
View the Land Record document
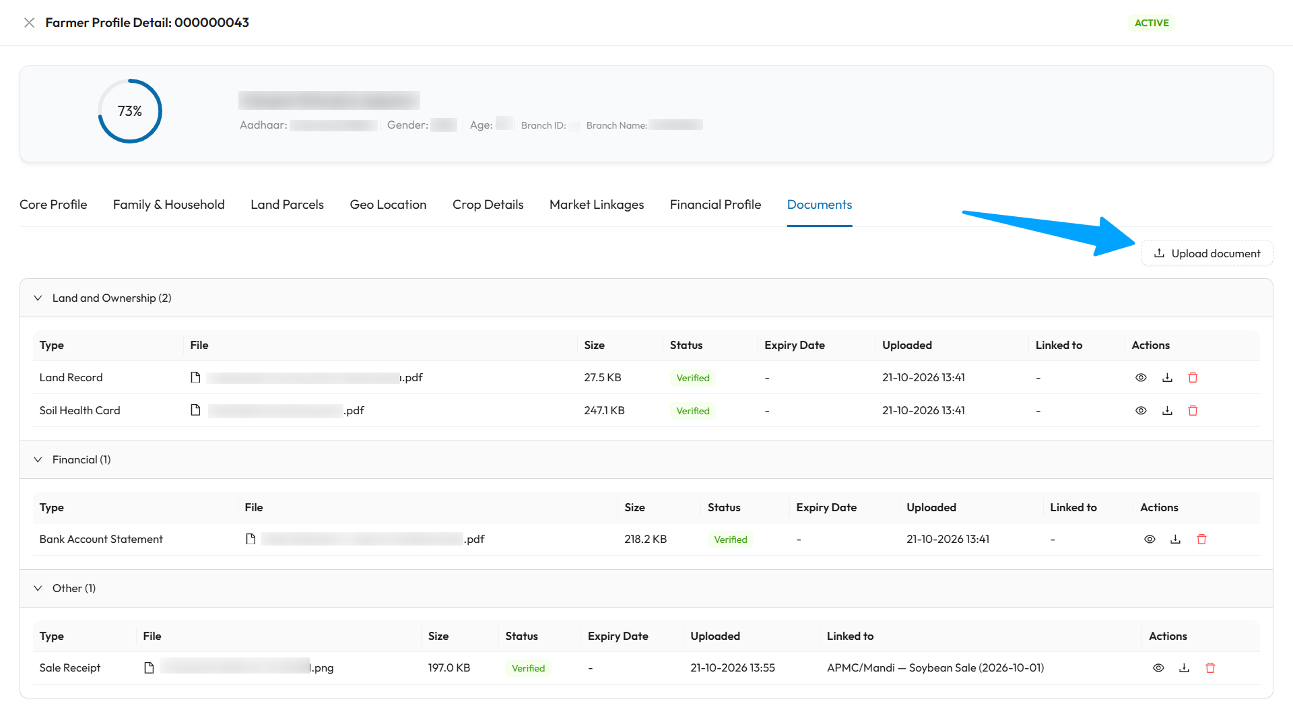tap(1141, 378)
